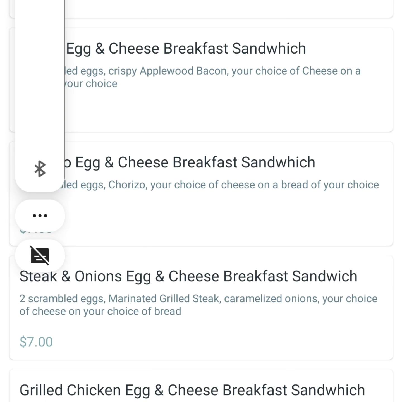This screenshot has height=402, width=402.
Task: Tap "of cheese on your choice of bread" line
Action: [x=100, y=311]
